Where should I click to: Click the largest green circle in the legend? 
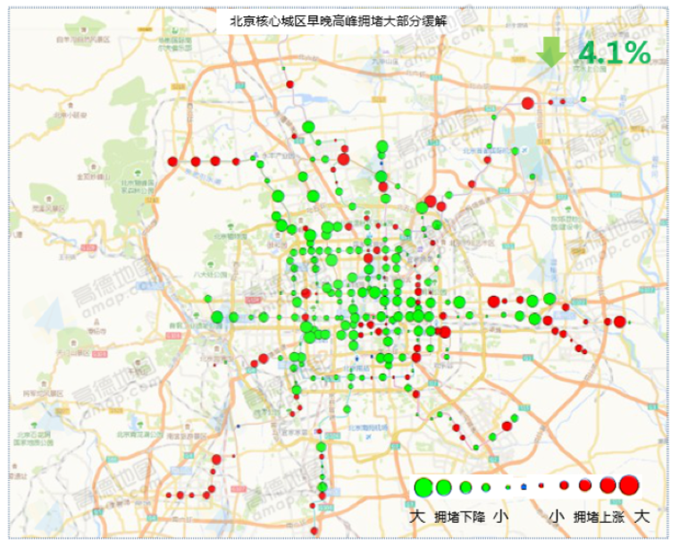(x=423, y=487)
